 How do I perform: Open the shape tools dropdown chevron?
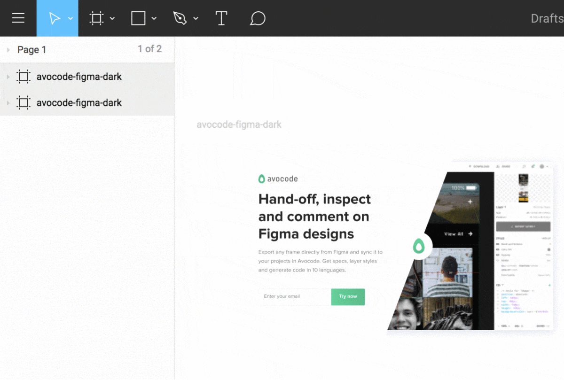pyautogui.click(x=154, y=18)
